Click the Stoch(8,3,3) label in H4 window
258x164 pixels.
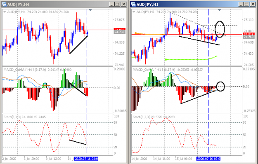point(25,117)
